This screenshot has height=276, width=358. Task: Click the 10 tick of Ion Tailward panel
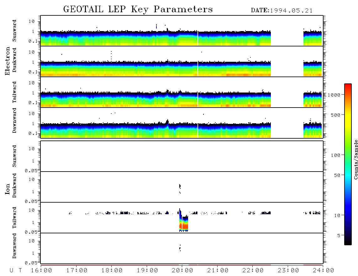[x=32, y=210]
